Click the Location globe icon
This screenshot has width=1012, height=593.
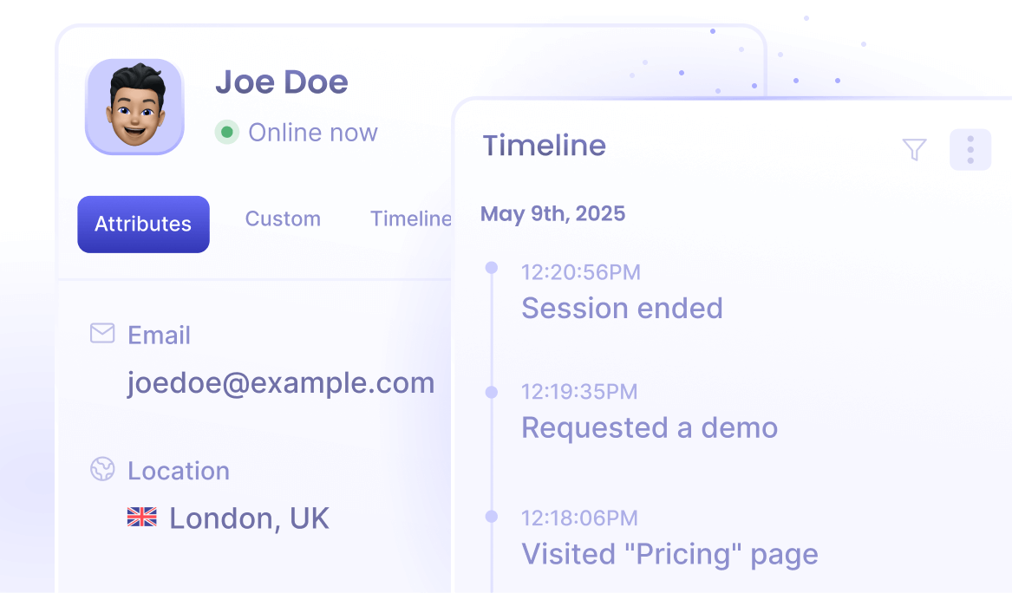(x=102, y=470)
